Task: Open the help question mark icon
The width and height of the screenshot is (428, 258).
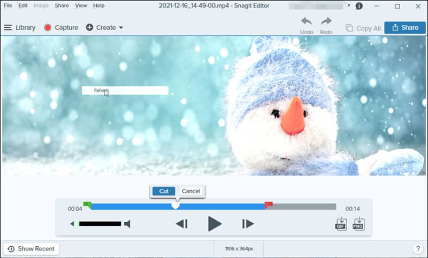Action: pyautogui.click(x=418, y=249)
